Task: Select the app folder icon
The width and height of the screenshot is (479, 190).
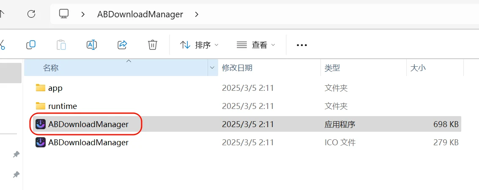Action: click(x=41, y=88)
